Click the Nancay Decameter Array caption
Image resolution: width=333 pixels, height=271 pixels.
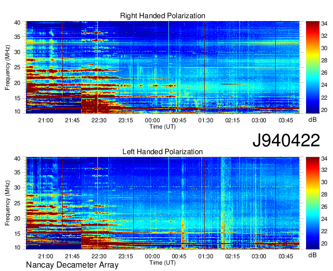(x=72, y=265)
